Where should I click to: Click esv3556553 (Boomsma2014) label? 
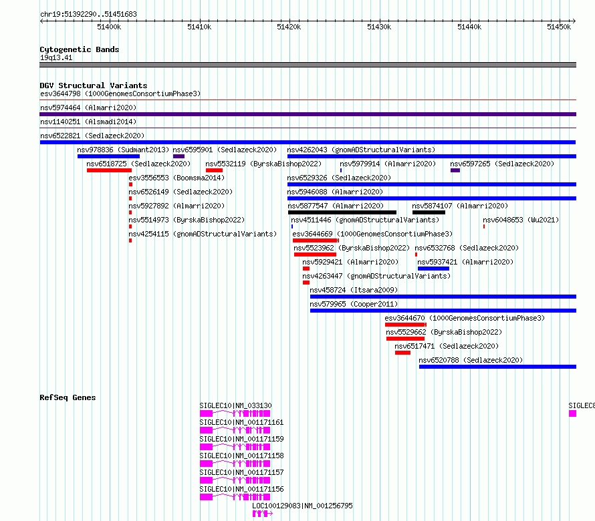click(176, 178)
